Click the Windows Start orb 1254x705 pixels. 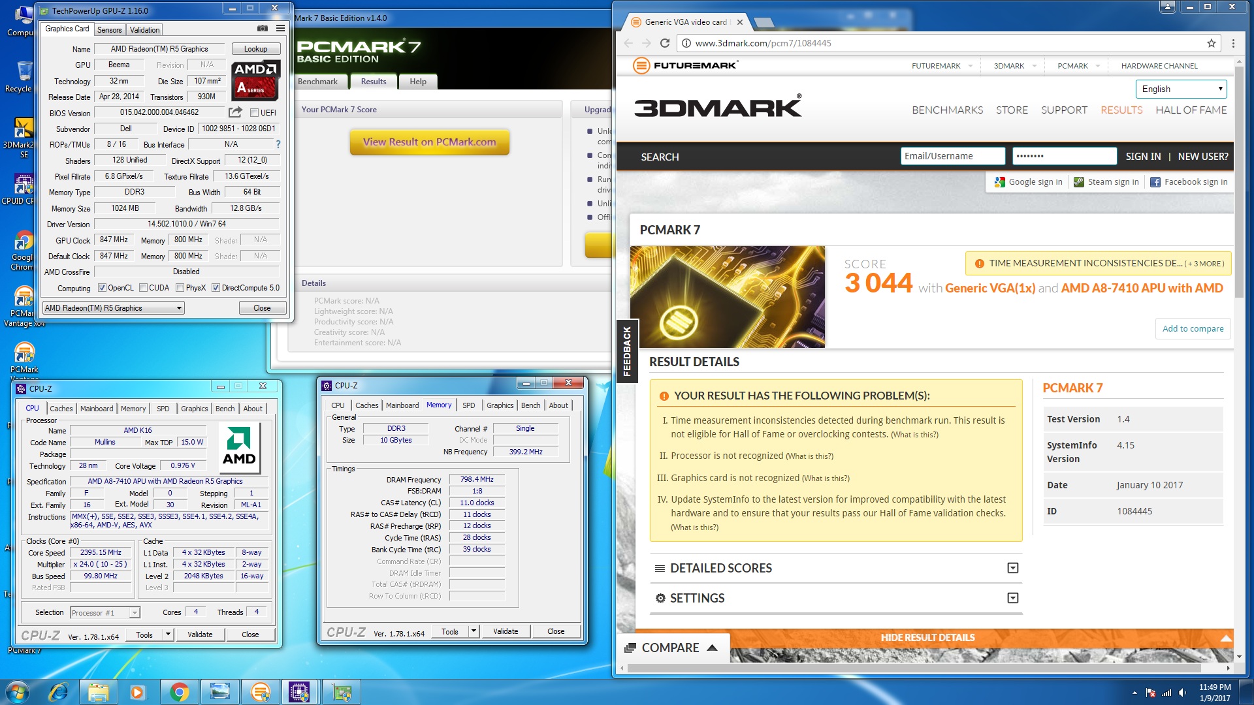[x=18, y=691]
